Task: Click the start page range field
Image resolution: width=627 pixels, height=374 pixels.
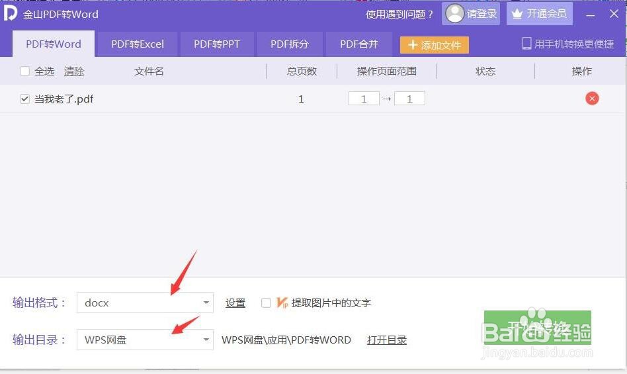Action: 364,99
